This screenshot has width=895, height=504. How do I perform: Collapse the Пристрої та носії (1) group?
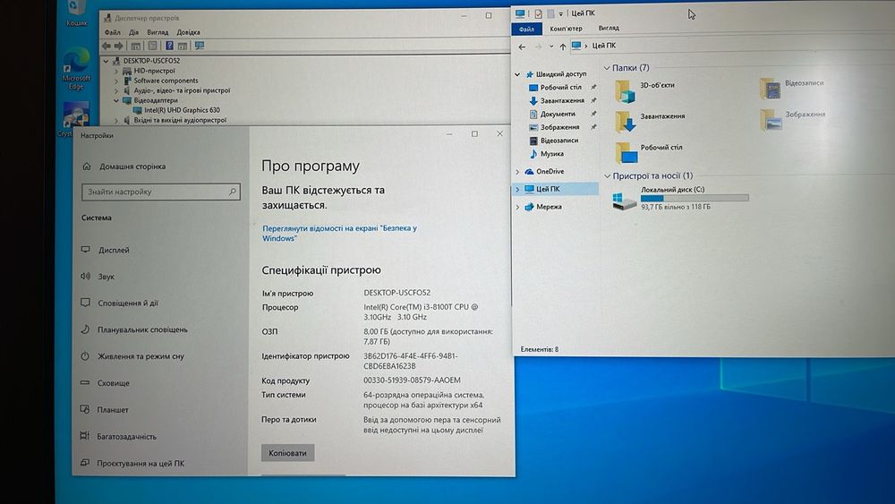[608, 175]
